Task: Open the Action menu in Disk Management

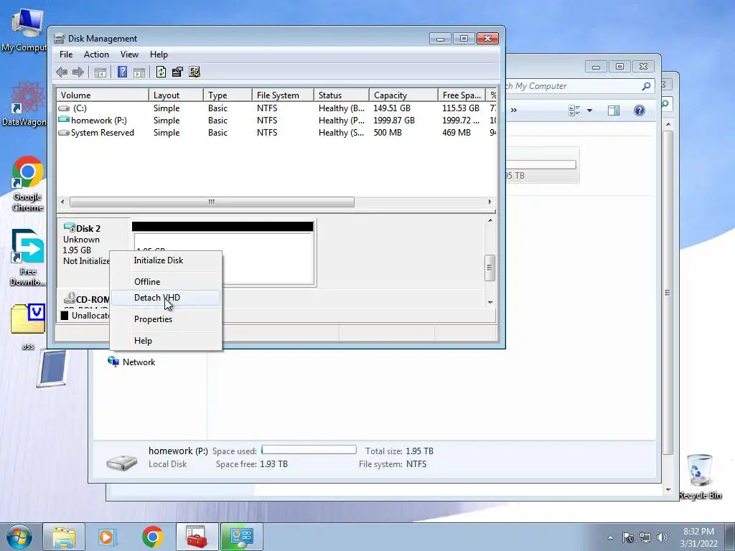Action: click(96, 55)
